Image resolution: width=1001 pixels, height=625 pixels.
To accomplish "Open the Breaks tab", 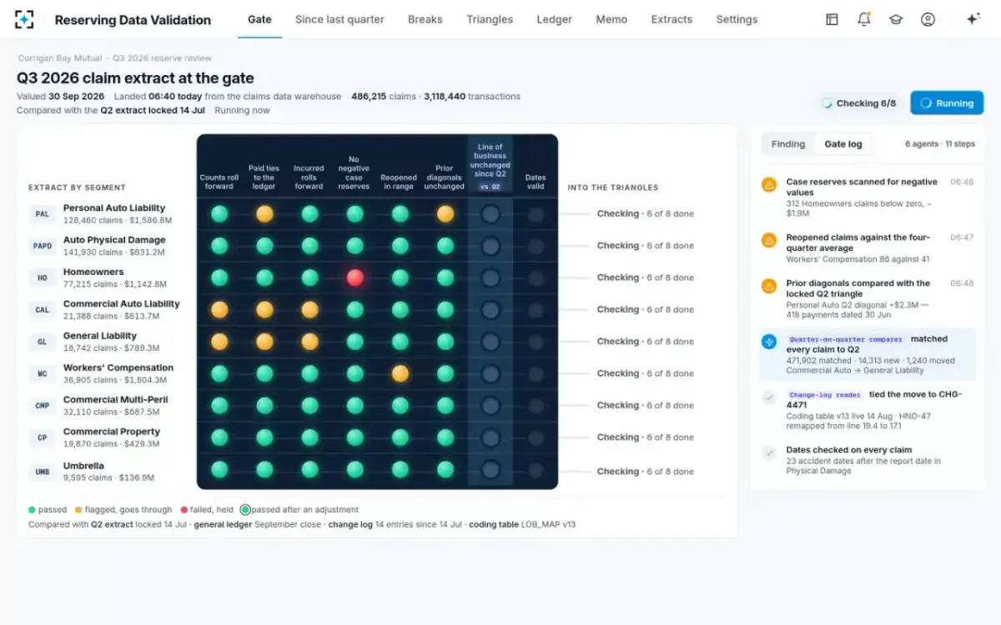I will tap(425, 19).
